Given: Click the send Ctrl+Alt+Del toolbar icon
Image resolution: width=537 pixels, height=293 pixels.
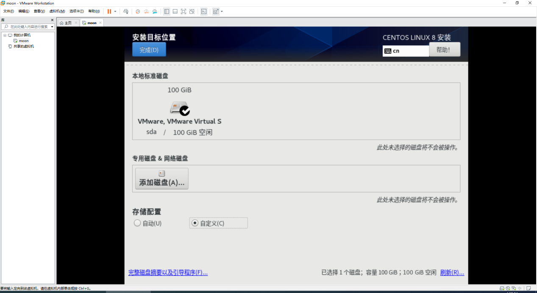Looking at the screenshot, I should click(126, 11).
